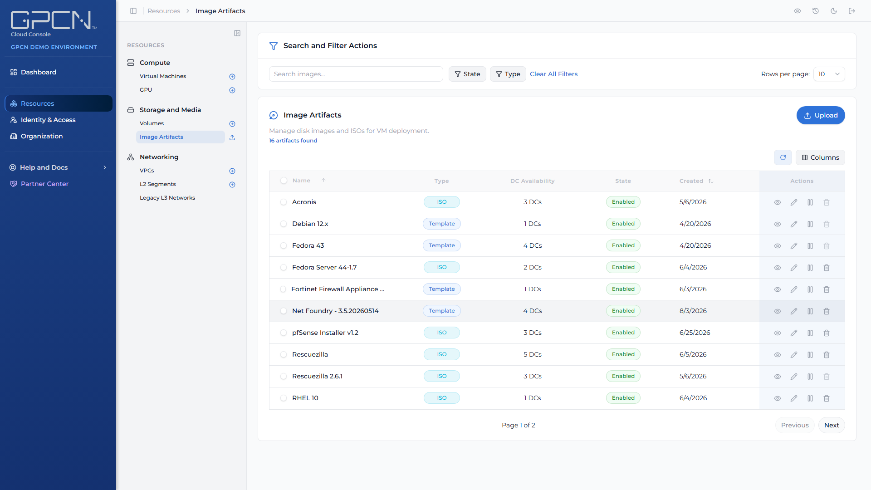Viewport: 871px width, 490px height.
Task: Click the plus icon next to GPU
Action: point(232,90)
